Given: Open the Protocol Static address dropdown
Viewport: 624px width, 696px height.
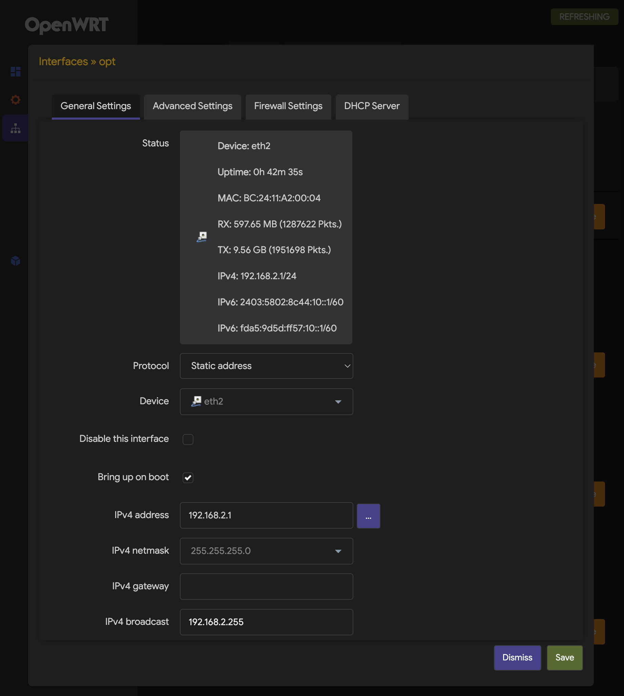Looking at the screenshot, I should click(x=266, y=366).
